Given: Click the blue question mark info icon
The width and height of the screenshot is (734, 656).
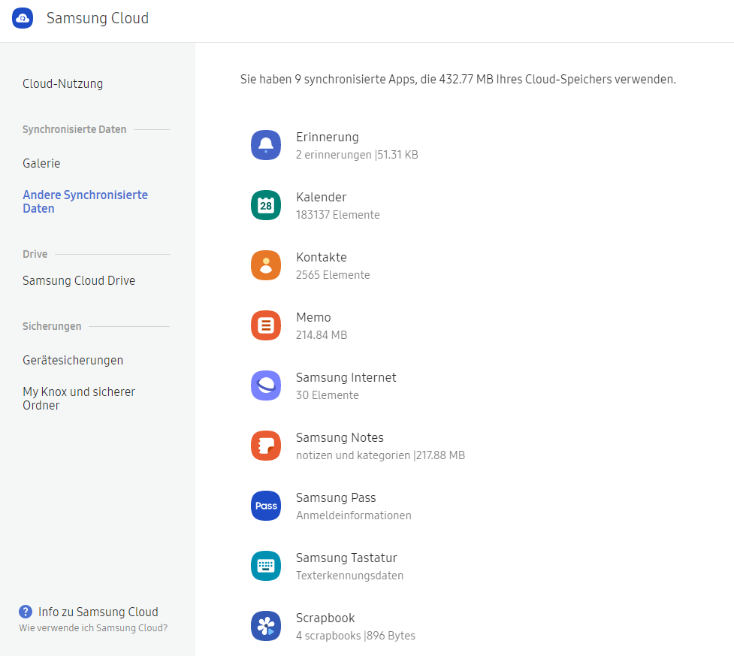Looking at the screenshot, I should 26,612.
